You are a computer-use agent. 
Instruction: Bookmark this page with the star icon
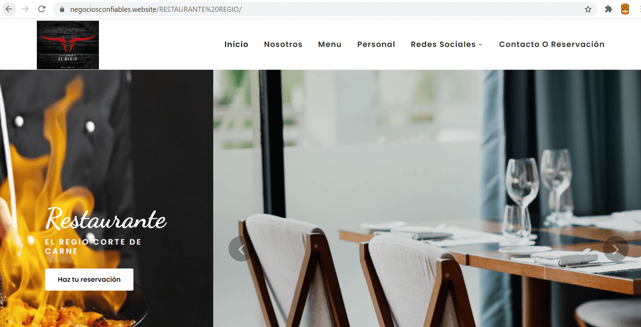(588, 9)
